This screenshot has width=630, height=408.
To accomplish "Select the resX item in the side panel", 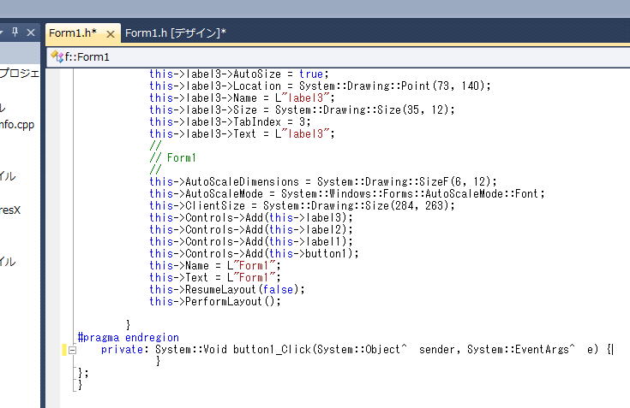I will pos(10,210).
